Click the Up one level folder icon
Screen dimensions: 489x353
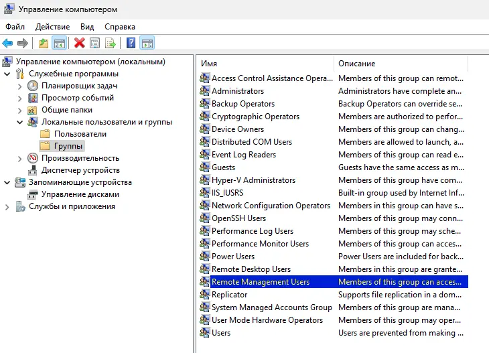pos(44,43)
